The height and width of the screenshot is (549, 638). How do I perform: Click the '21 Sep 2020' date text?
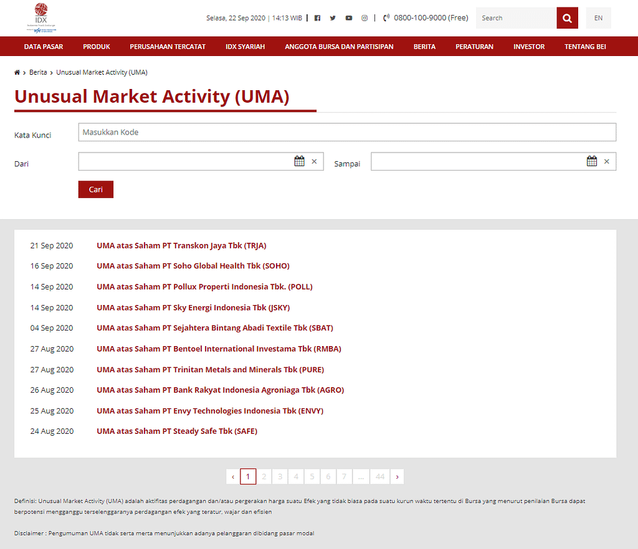click(x=52, y=245)
